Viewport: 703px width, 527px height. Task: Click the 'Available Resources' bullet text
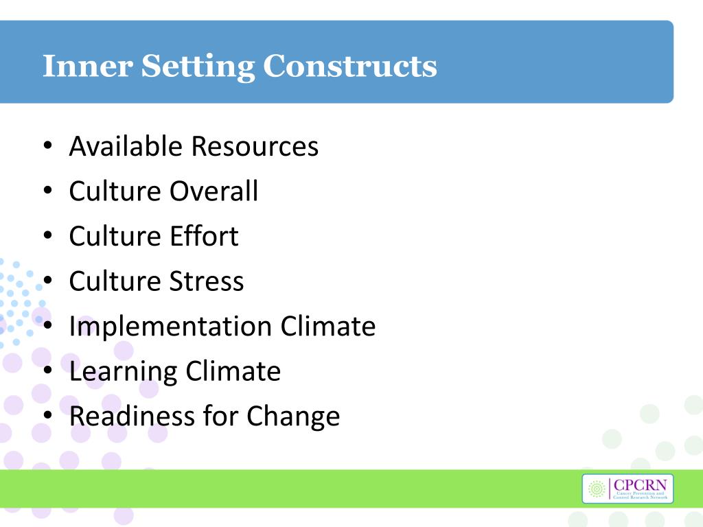point(194,146)
